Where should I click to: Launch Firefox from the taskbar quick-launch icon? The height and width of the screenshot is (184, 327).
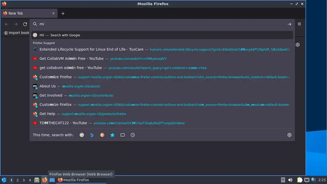point(44,180)
